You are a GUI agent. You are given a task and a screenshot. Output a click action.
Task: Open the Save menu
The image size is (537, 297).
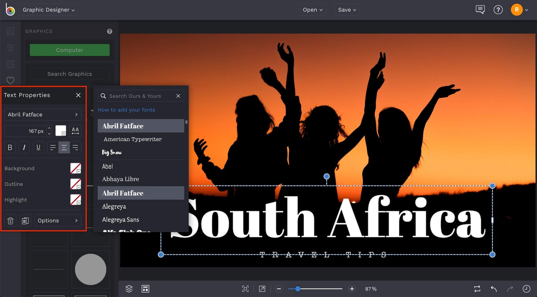[347, 10]
